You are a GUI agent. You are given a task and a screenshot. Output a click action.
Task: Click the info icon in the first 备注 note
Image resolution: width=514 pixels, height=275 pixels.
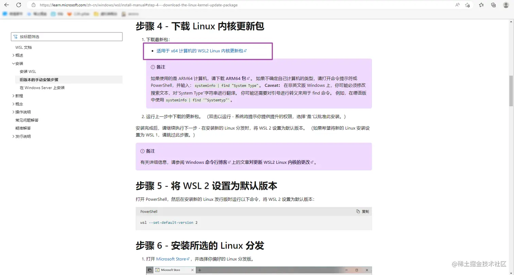click(x=153, y=67)
